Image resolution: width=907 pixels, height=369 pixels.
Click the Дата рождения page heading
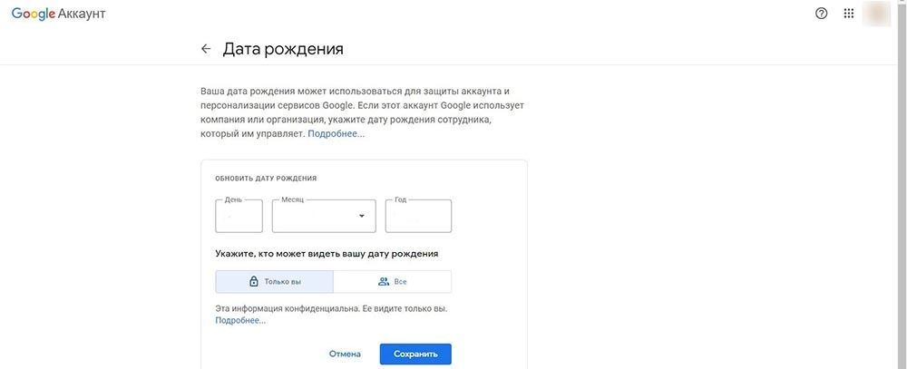coord(283,49)
